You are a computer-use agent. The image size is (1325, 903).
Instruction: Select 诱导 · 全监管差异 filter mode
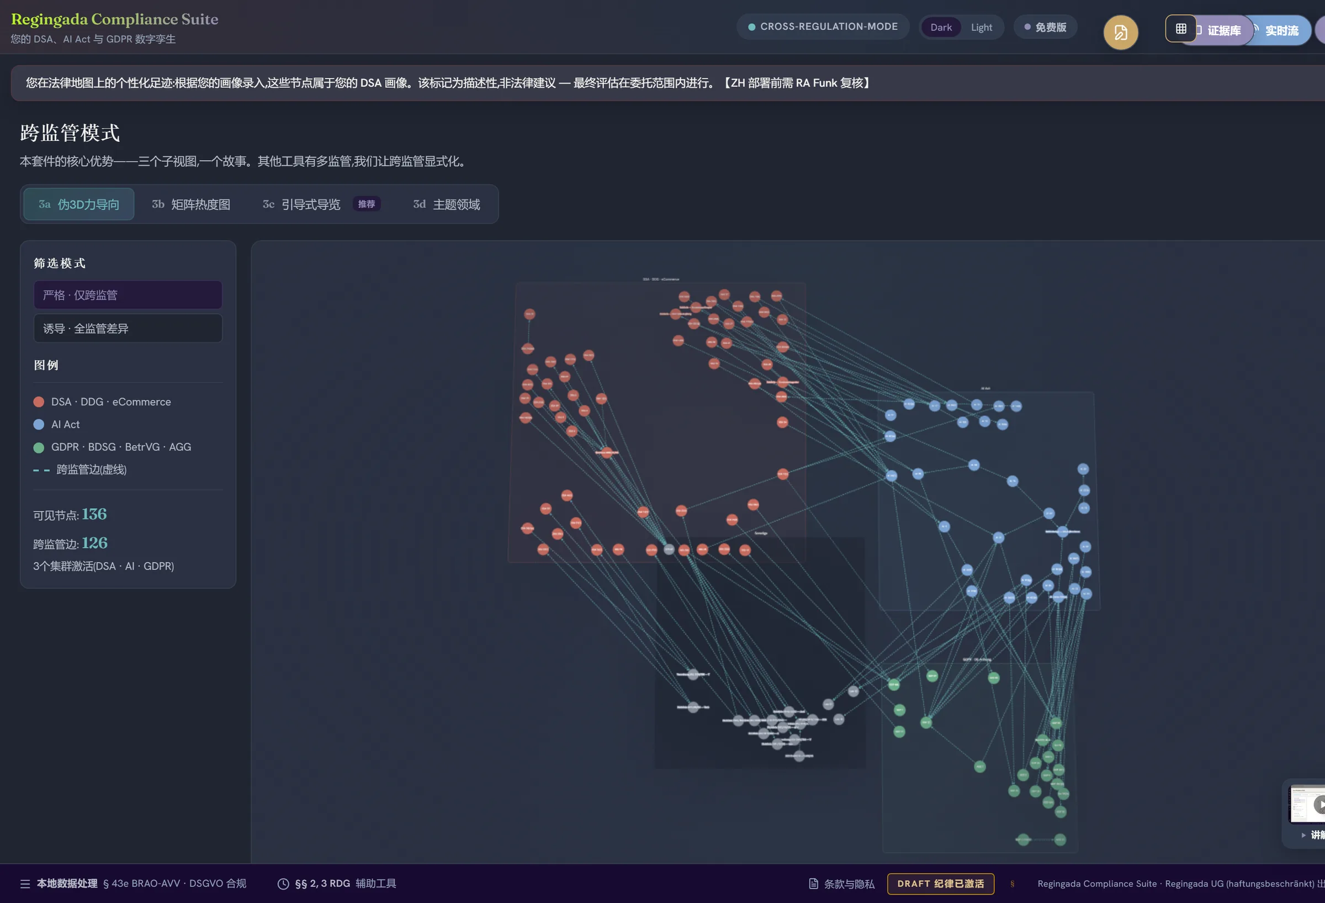point(128,329)
